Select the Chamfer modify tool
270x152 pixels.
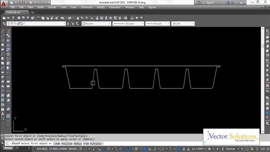(8, 95)
